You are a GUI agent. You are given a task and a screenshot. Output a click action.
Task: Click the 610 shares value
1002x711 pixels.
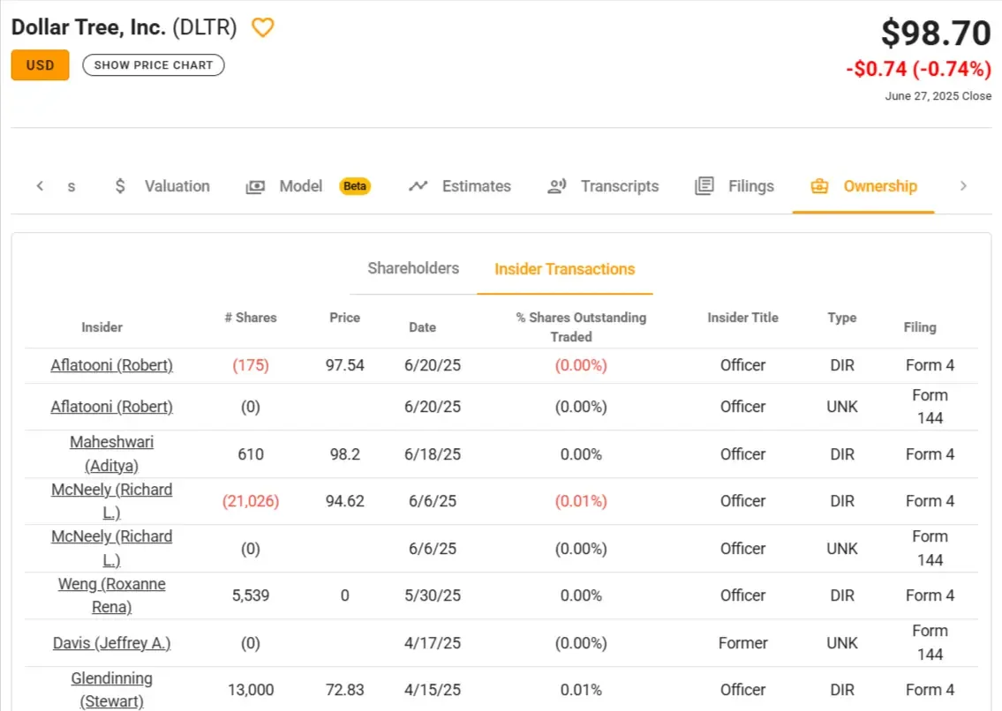(251, 454)
